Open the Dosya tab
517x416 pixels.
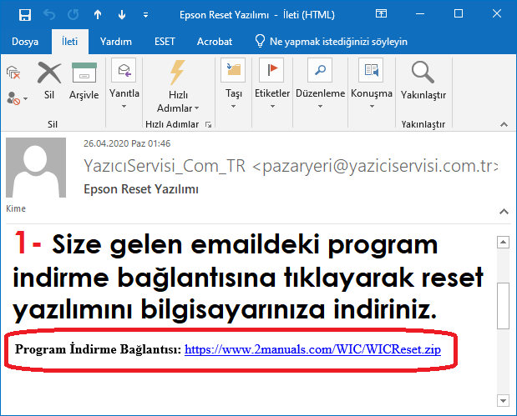pos(25,42)
